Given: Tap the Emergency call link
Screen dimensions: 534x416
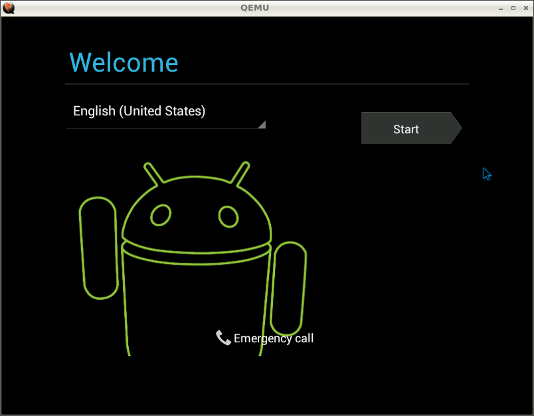Looking at the screenshot, I should pyautogui.click(x=264, y=338).
